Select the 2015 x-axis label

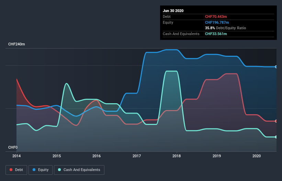pos(57,156)
